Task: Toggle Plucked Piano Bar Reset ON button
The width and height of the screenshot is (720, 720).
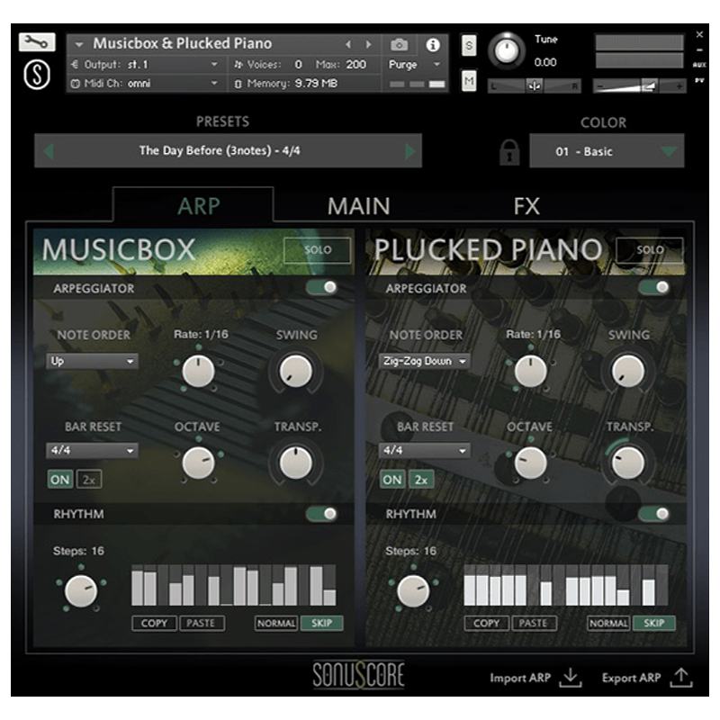Action: click(x=392, y=480)
